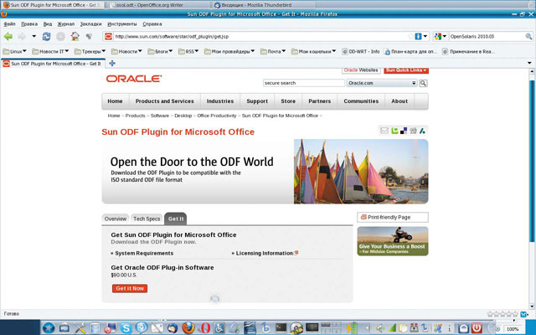Image resolution: width=536 pixels, height=335 pixels.
Task: Open the Правка menu
Action: click(29, 24)
